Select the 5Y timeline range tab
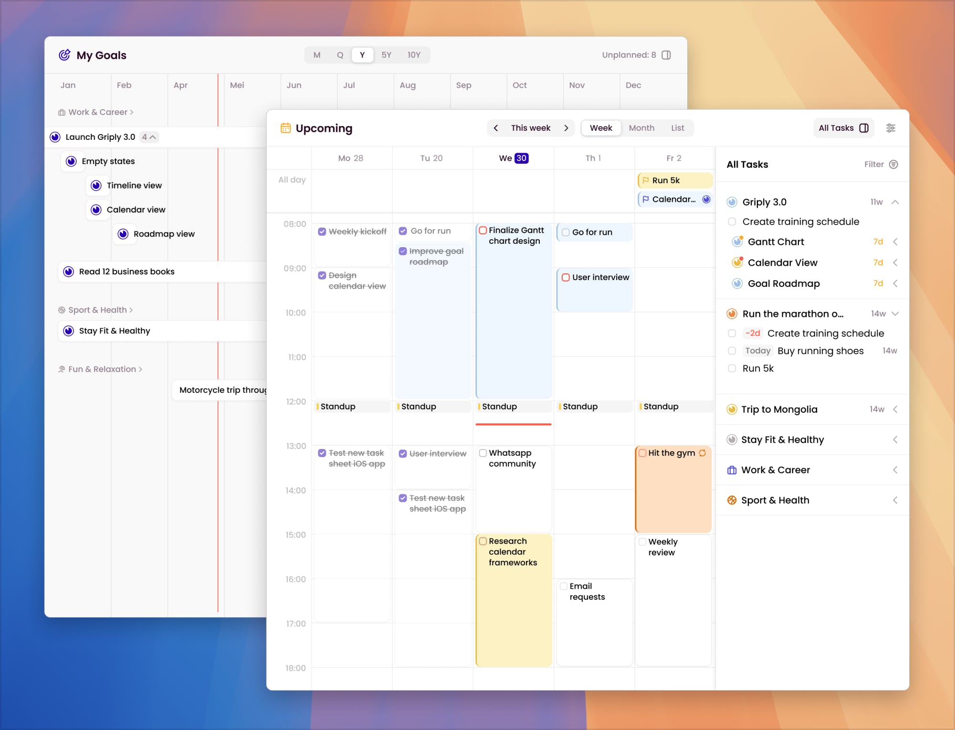This screenshot has height=730, width=955. (386, 55)
